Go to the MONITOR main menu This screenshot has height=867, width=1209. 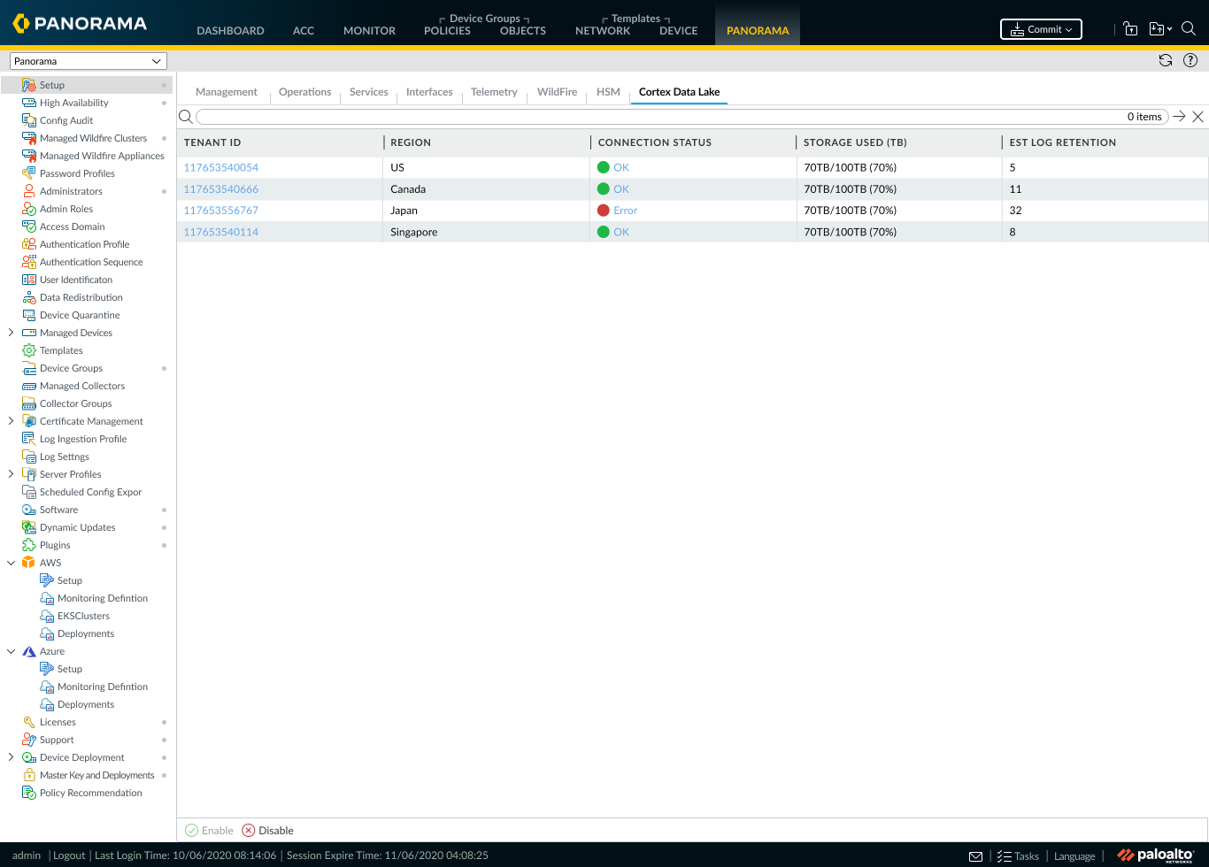(369, 30)
